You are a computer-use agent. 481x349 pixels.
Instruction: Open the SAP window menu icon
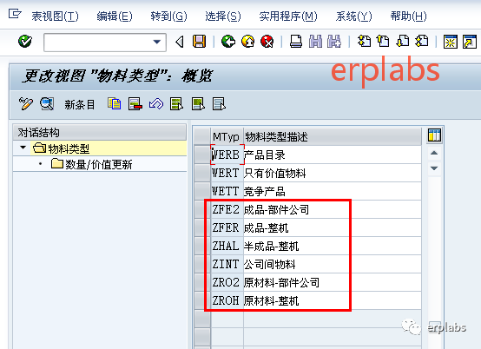click(15, 14)
